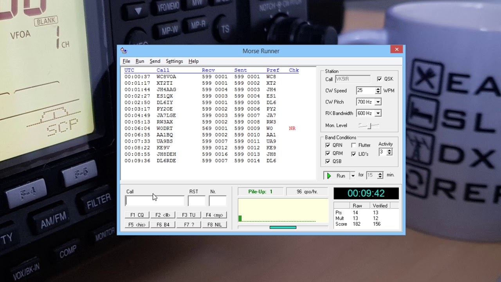Click the 96 qso/hr rate display
This screenshot has width=501, height=282.
307,192
